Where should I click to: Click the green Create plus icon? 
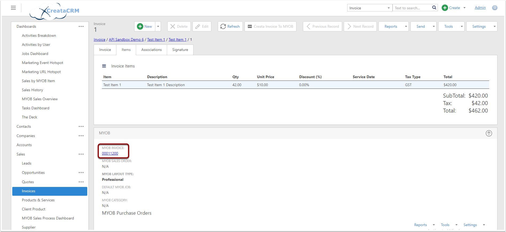445,8
